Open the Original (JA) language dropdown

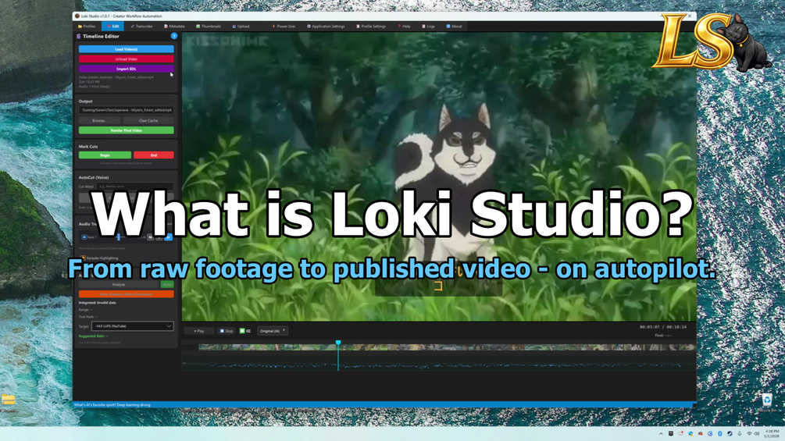273,331
